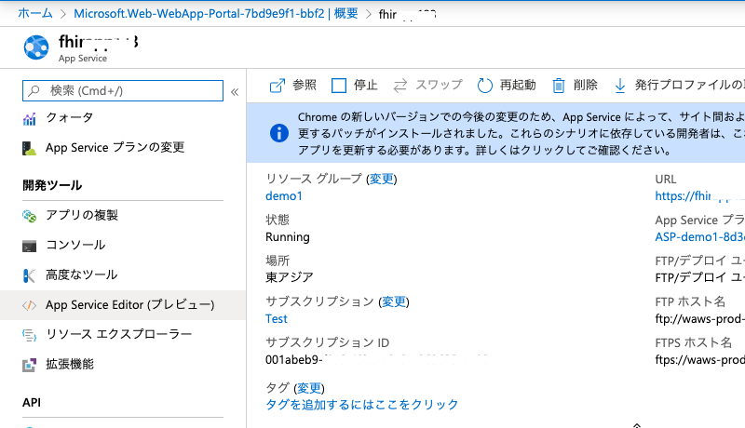Viewport: 745px width, 428px height.
Task: Click the スワップ arrows icon
Action: pyautogui.click(x=400, y=86)
